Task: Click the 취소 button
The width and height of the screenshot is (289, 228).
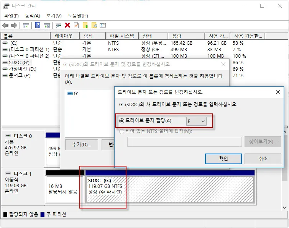Action: (263, 159)
